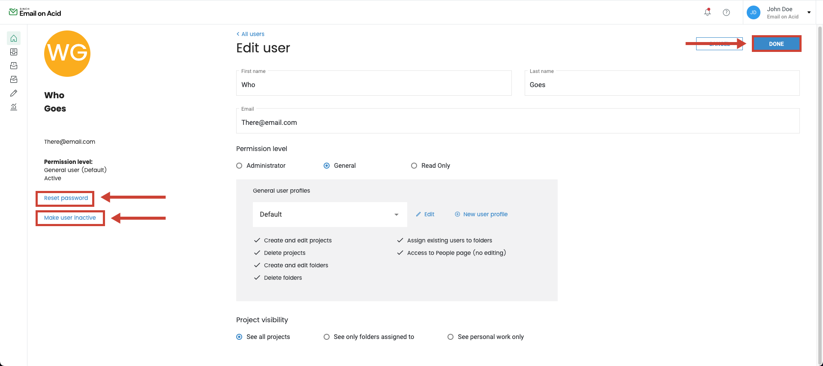Switch permission level to Read Only
This screenshot has width=823, height=366.
(x=414, y=165)
